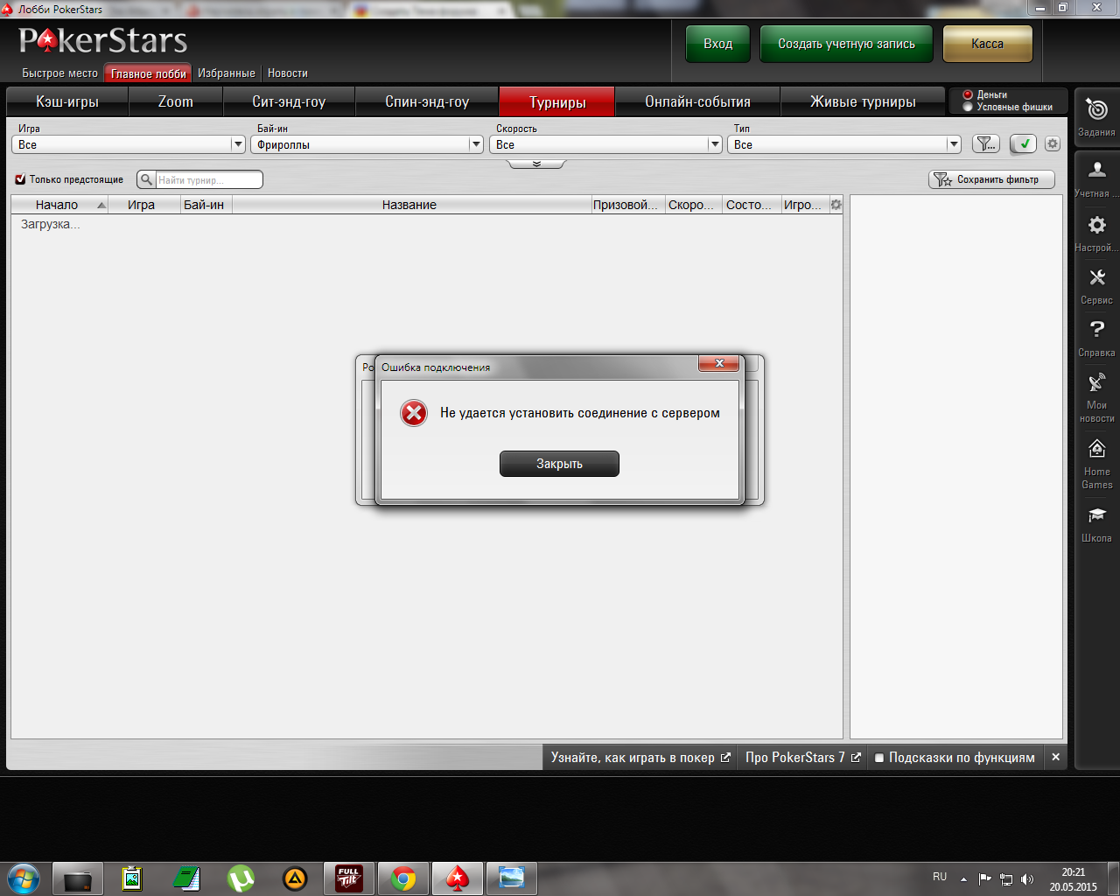Open Быстрое место tab

tap(59, 73)
